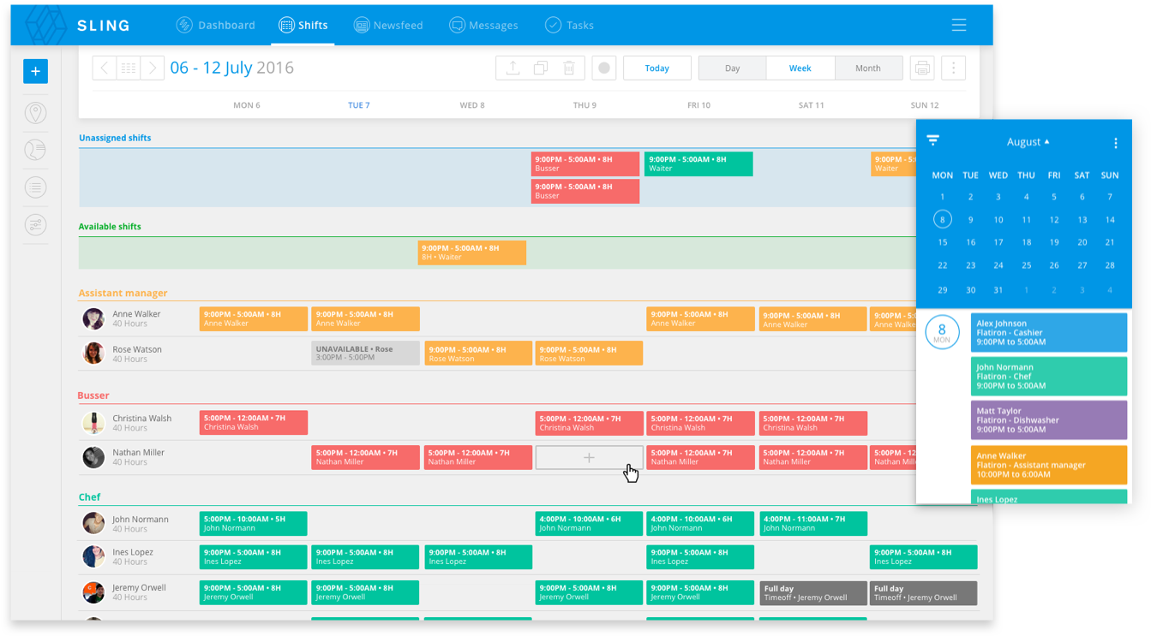Go to the Messages tab

tap(483, 25)
